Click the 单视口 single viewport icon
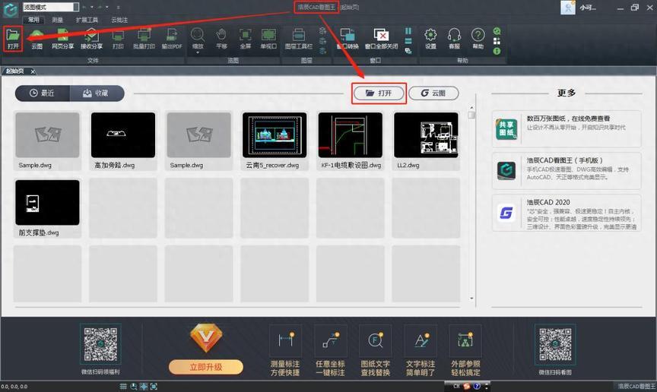Viewport: 657px width, 392px height. click(268, 39)
